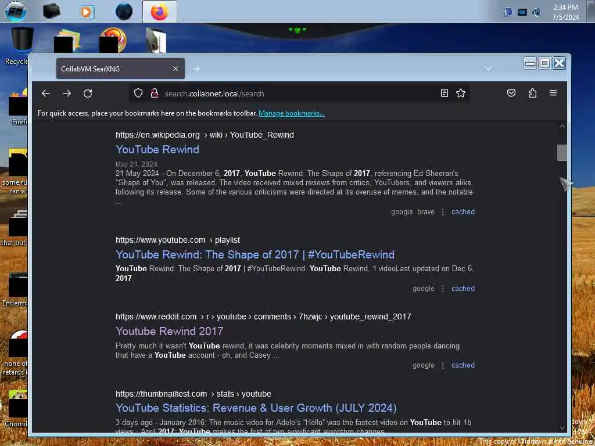This screenshot has height=446, width=595.
Task: Open the Extensions puzzle icon
Action: 532,93
